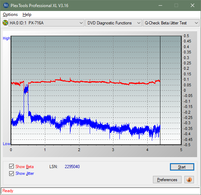This screenshot has height=195, width=201.
Task: Open the DVD Diagnostic Functions dropdown
Action: click(113, 23)
